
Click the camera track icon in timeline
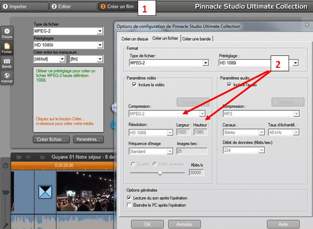(x=6, y=193)
